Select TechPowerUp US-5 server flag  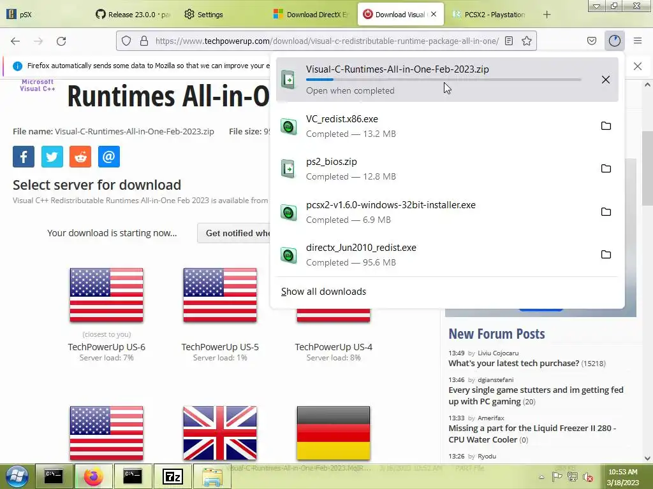click(x=220, y=295)
